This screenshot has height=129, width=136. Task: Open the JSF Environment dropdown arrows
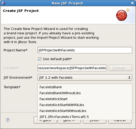pos(129,77)
